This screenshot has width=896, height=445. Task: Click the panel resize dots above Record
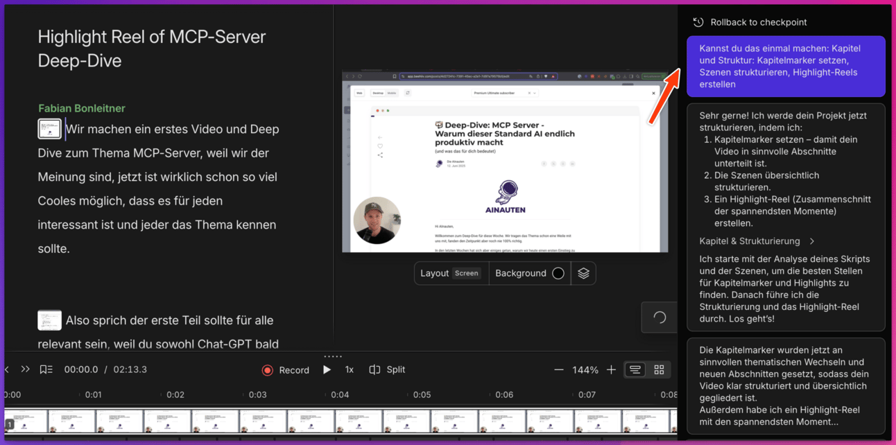pos(333,356)
